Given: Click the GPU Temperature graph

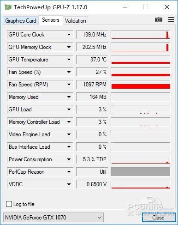Looking at the screenshot, I should pos(140,60).
